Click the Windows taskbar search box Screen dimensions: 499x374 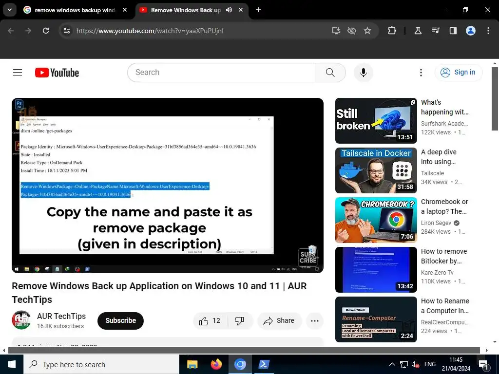click(101, 364)
